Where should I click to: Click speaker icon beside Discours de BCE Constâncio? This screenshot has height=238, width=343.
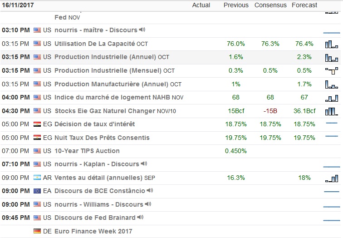(x=150, y=191)
